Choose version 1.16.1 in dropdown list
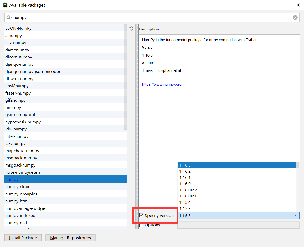The height and width of the screenshot is (247, 304). (x=236, y=177)
